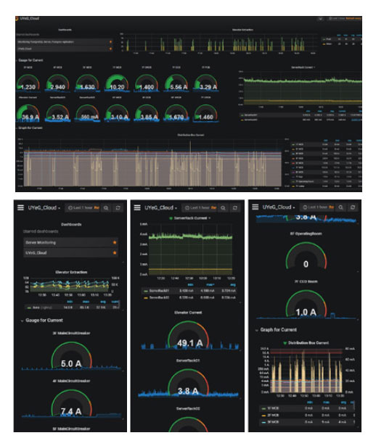Toggle 2F MCB series in mobile legend
The width and height of the screenshot is (376, 446).
(273, 416)
